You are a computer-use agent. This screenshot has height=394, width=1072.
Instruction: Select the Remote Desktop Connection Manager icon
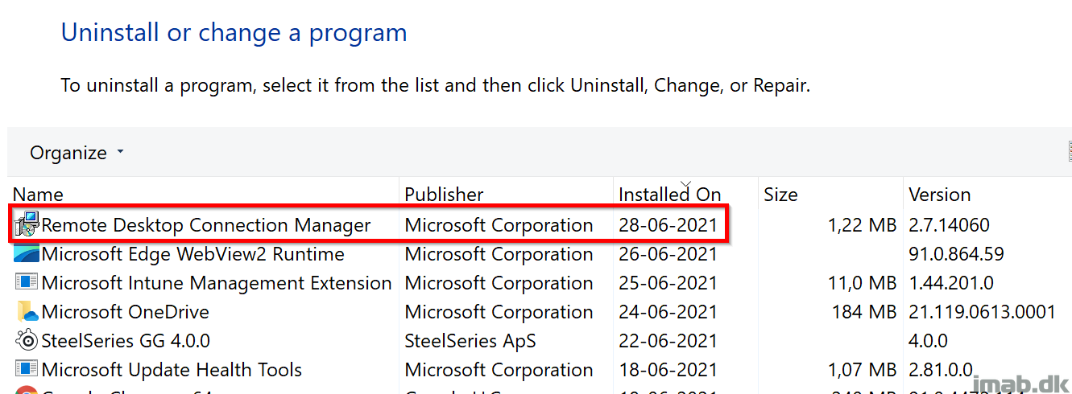pos(27,225)
